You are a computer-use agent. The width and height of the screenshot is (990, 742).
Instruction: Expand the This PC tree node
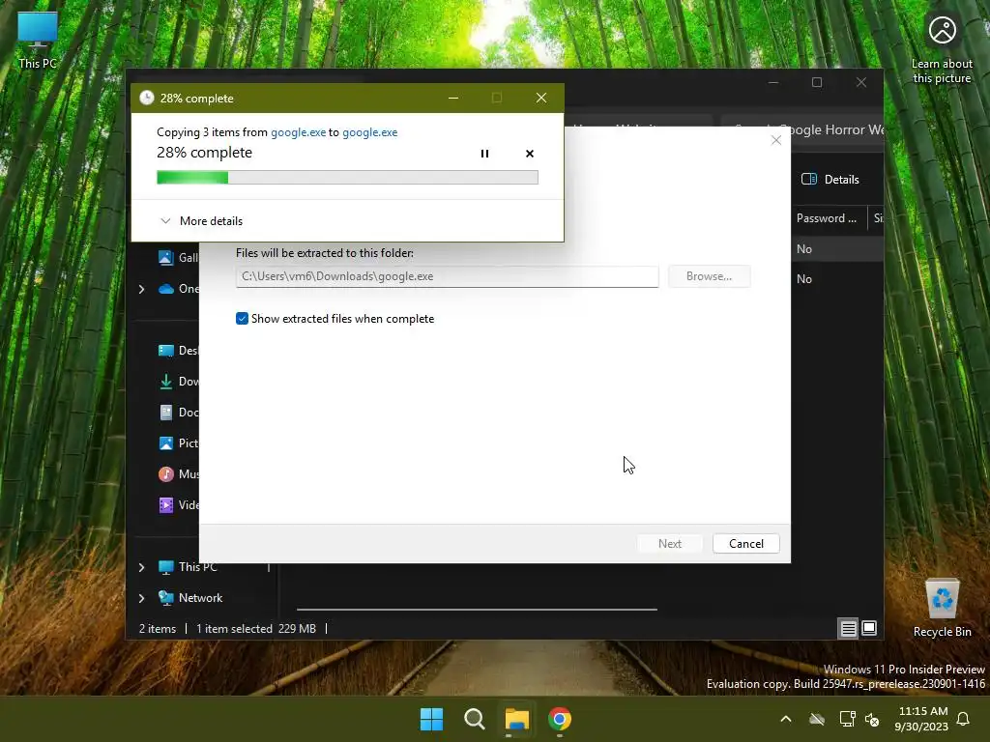tap(141, 567)
